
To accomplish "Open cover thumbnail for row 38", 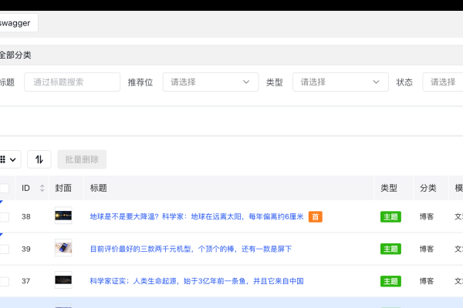I will (63, 216).
